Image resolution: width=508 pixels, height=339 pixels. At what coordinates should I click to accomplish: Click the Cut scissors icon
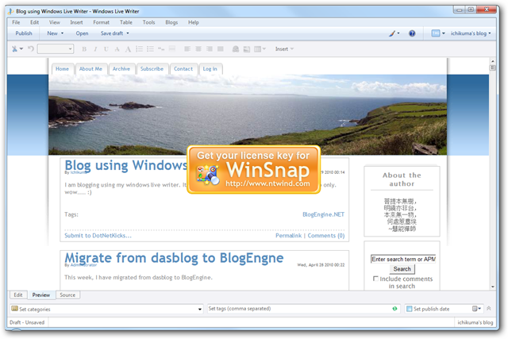[15, 49]
